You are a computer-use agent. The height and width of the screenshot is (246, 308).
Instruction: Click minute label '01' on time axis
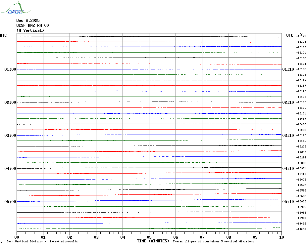[43, 237]
